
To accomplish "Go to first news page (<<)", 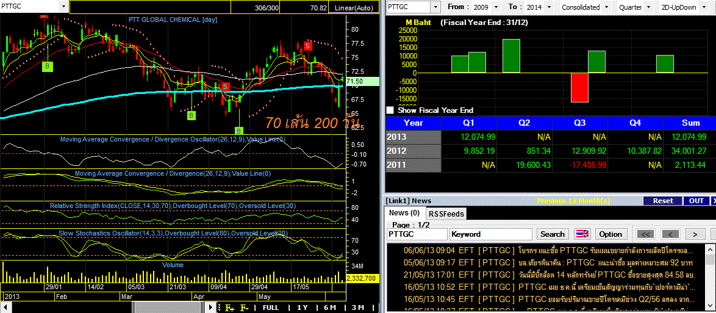I will 646,234.
